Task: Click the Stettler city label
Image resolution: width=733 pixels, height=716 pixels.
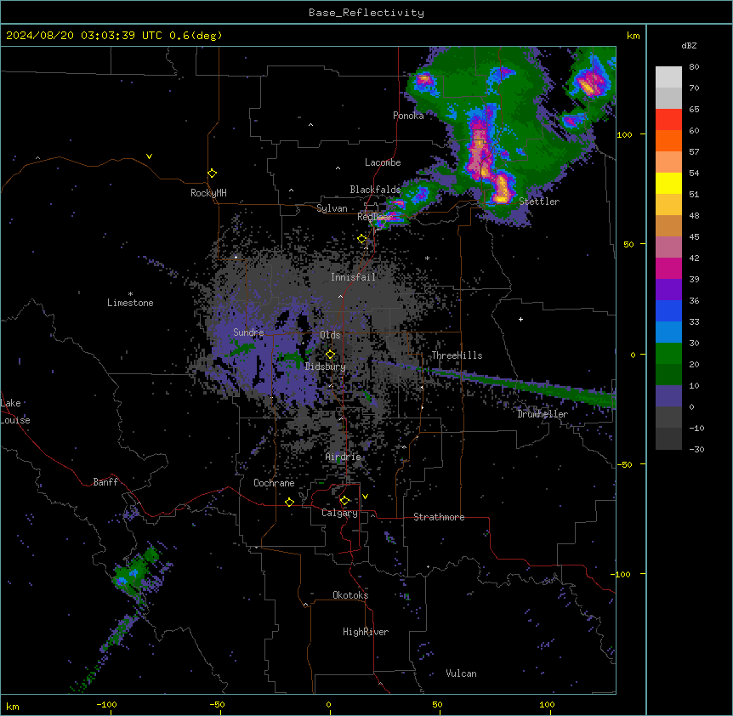Action: 539,202
